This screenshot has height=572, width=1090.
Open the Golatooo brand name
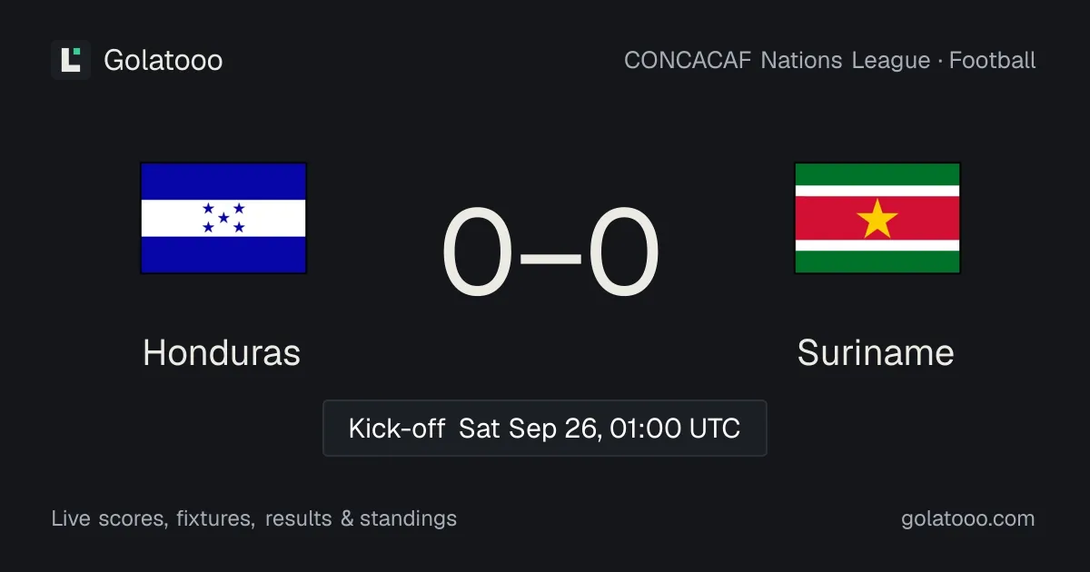click(x=163, y=60)
